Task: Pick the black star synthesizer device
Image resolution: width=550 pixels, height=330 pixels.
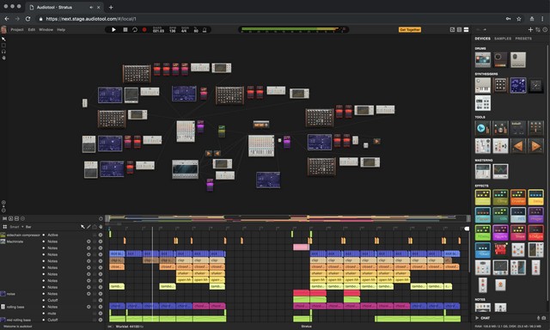Action: (535, 86)
